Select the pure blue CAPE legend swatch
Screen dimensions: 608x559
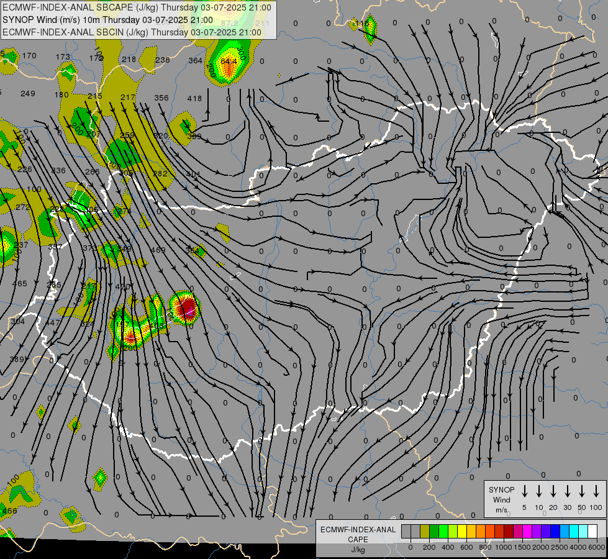[555, 531]
